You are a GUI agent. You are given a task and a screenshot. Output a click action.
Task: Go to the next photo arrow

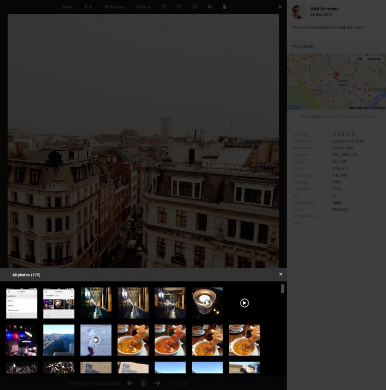tap(157, 383)
